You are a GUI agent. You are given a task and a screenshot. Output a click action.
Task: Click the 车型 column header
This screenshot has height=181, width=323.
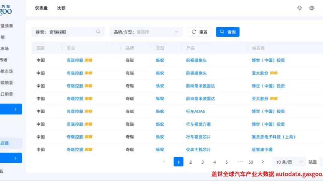coord(160,48)
